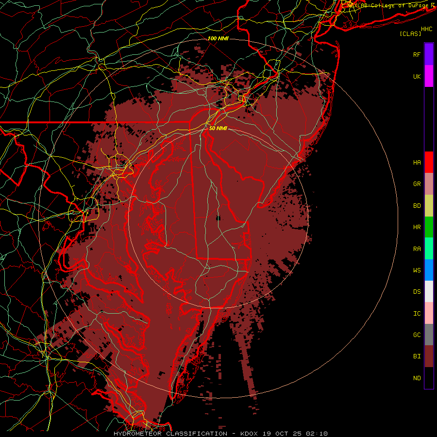The height and width of the screenshot is (437, 437).
Task: Select the GC gray legend swatch
Action: pos(429,335)
